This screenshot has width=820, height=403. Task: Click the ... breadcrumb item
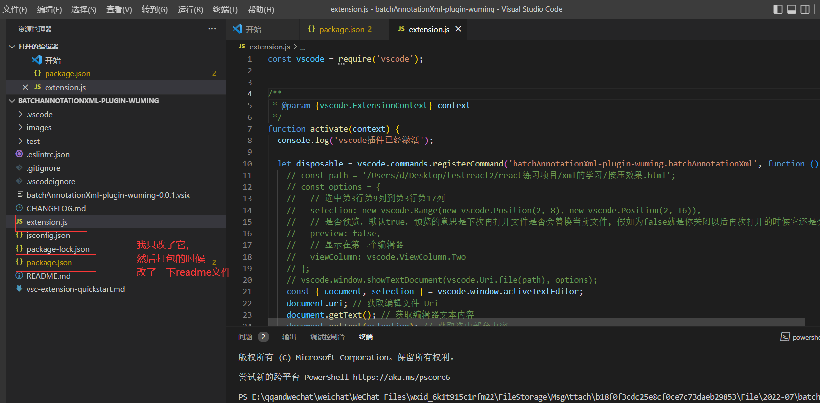(303, 47)
